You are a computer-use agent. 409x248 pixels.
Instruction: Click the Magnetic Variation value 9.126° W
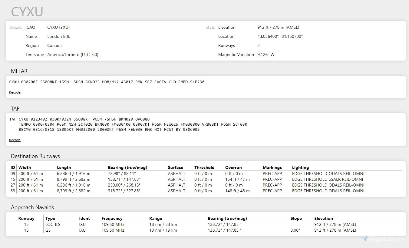pos(266,55)
